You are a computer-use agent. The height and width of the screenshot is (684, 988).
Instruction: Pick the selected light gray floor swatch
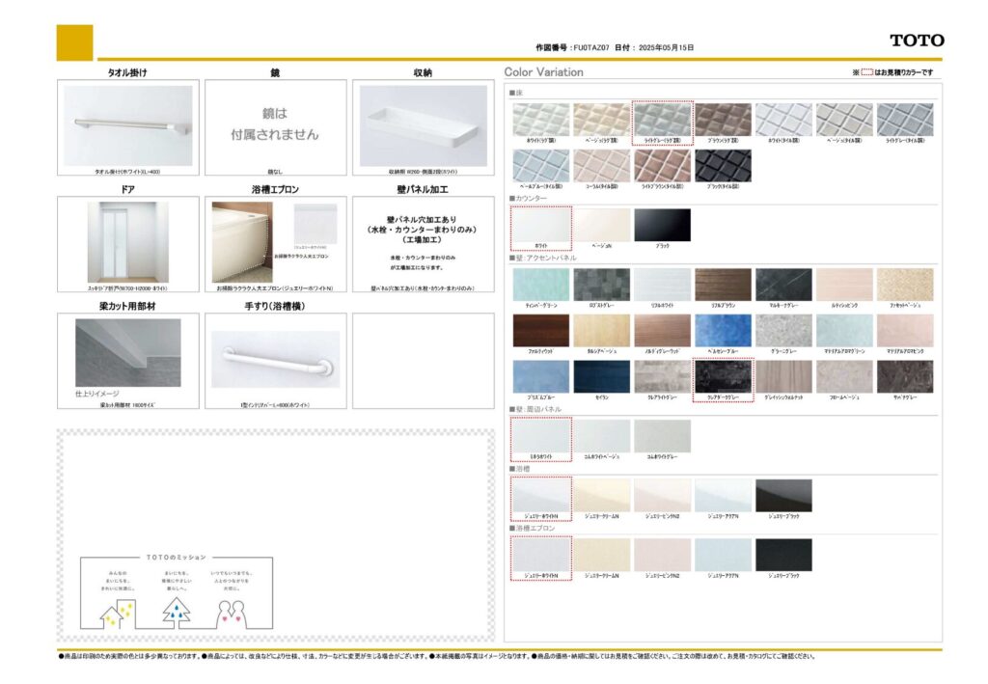(x=662, y=120)
